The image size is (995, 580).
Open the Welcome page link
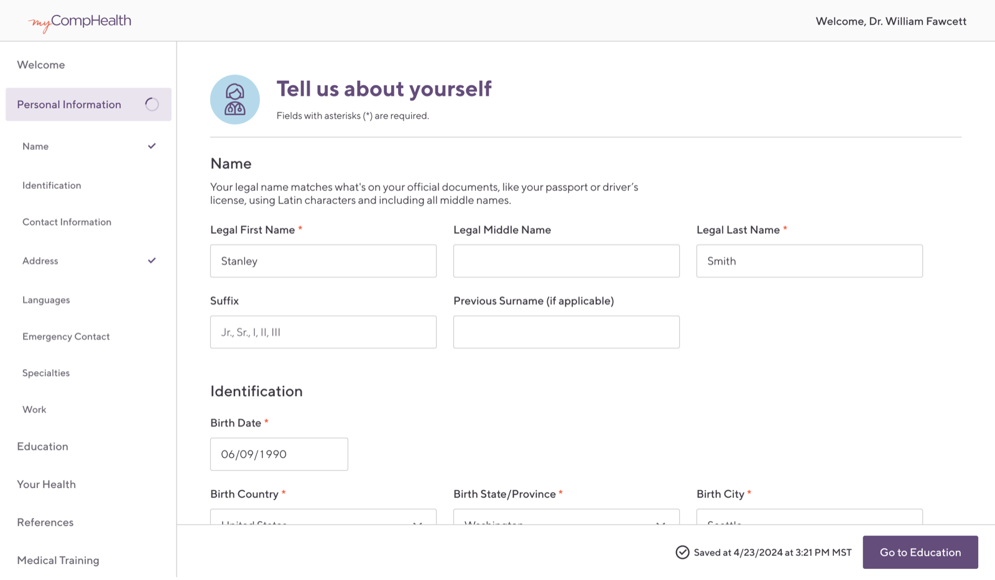pos(41,65)
